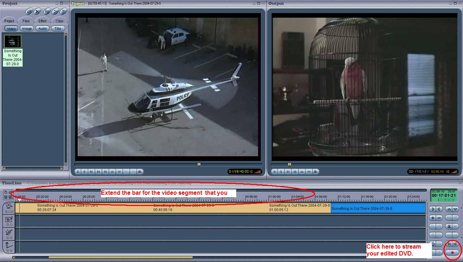Image resolution: width=463 pixels, height=262 pixels.
Task: Click the save-as icon in TimeLine panel
Action: coord(10,197)
